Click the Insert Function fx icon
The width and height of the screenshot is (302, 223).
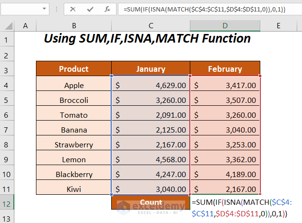pyautogui.click(x=107, y=9)
